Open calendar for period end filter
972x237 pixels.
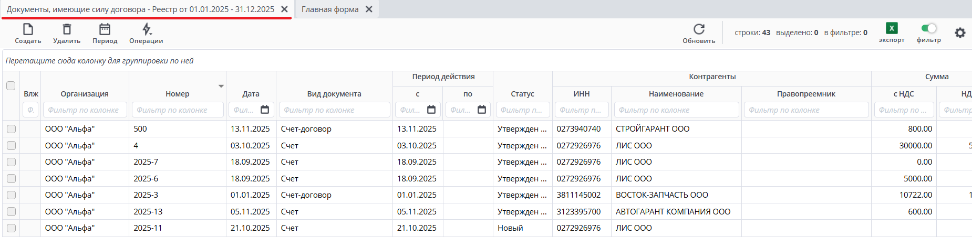[x=482, y=110]
